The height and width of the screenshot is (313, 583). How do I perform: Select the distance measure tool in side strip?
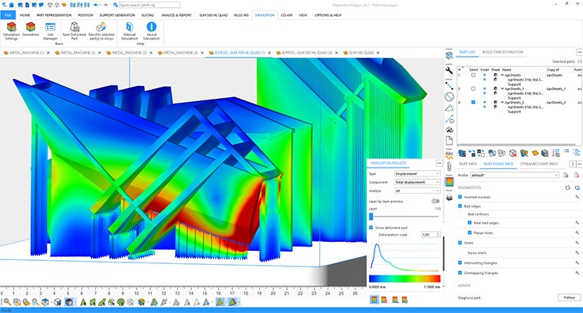pyautogui.click(x=450, y=85)
